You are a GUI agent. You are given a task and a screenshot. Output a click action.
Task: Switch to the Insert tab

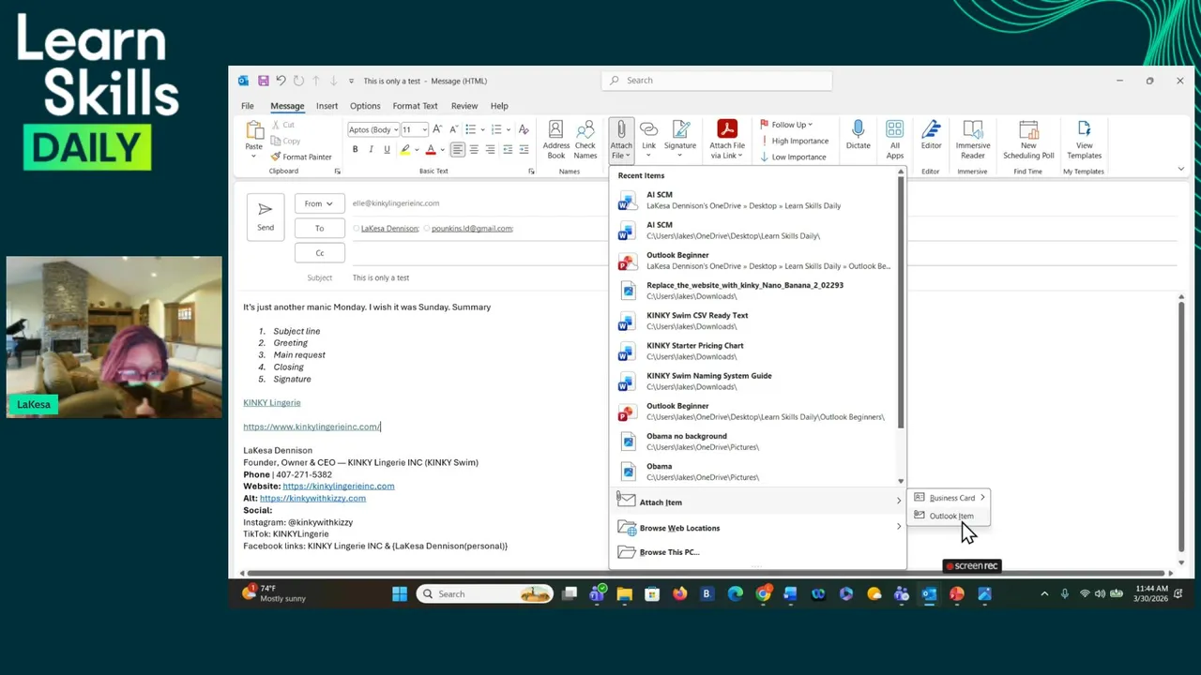click(x=327, y=106)
